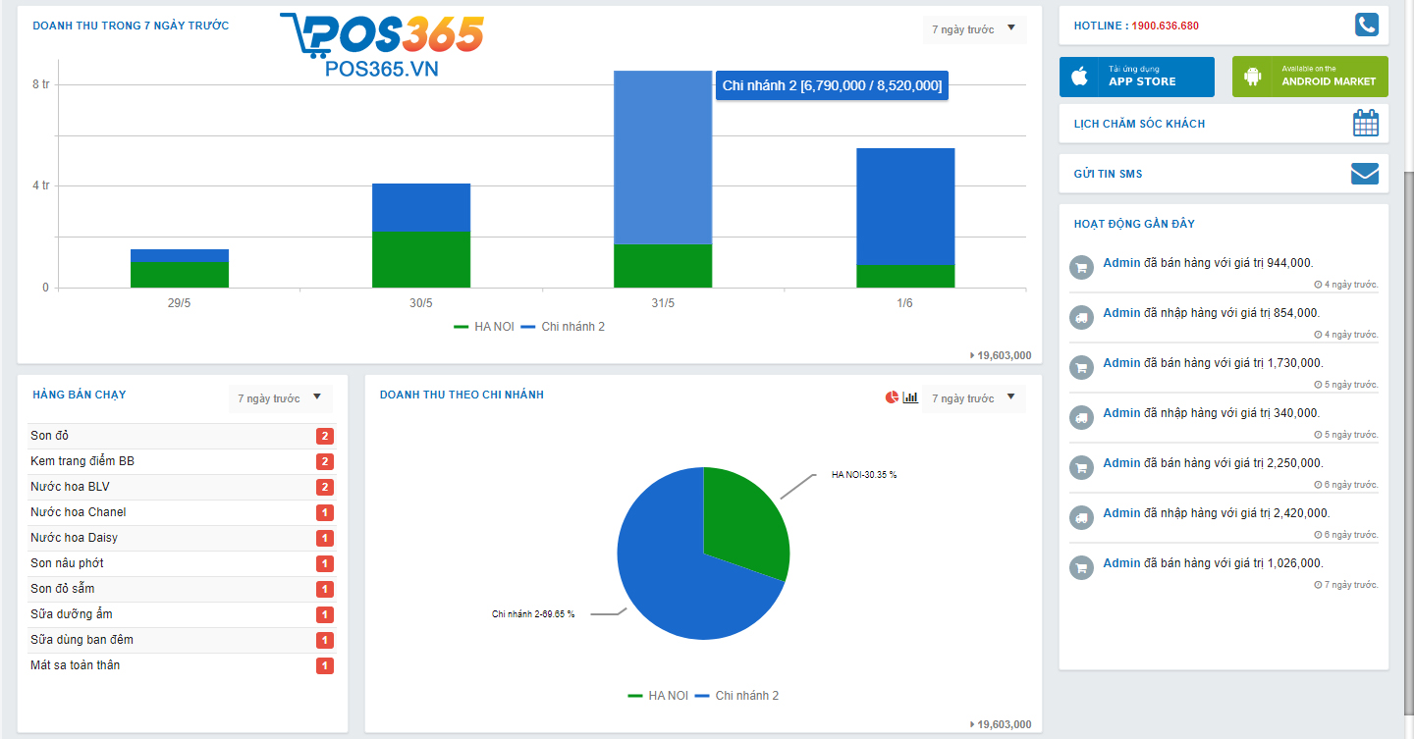Select Sữa dùng ban đêm row
Image resolution: width=1414 pixels, height=739 pixels.
tap(182, 640)
